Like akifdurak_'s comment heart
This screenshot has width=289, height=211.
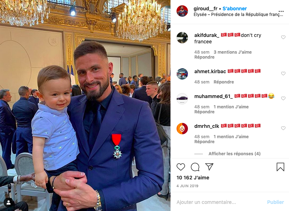[283, 37]
